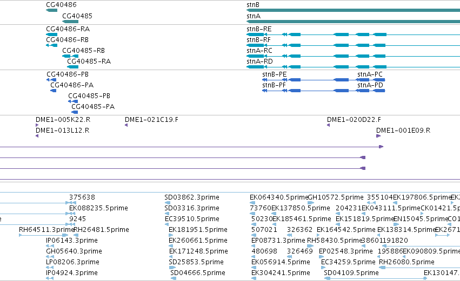Viewport: 460px width, 281px height.
Task: Select EST label RH64511.3prime
Action: click(46, 230)
